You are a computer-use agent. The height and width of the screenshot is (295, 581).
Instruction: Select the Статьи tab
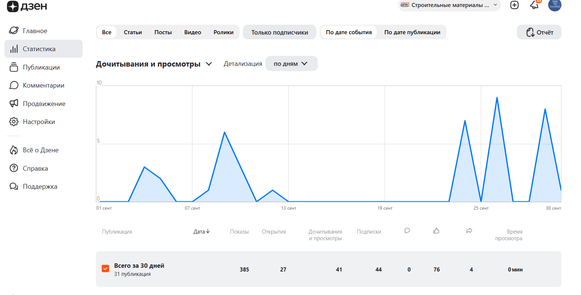[133, 32]
